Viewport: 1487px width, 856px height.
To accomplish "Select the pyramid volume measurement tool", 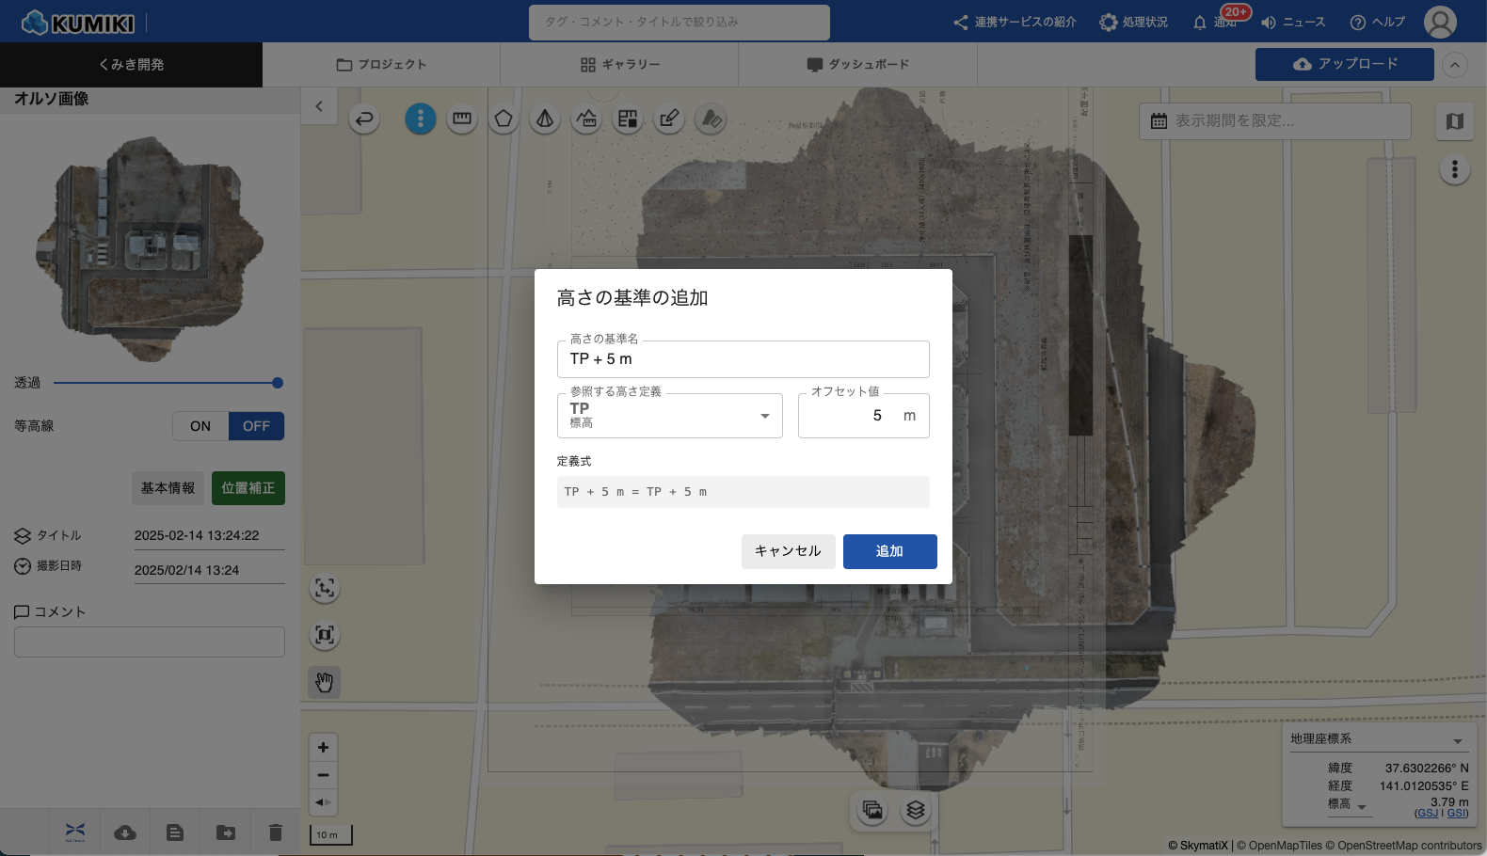I will point(545,119).
